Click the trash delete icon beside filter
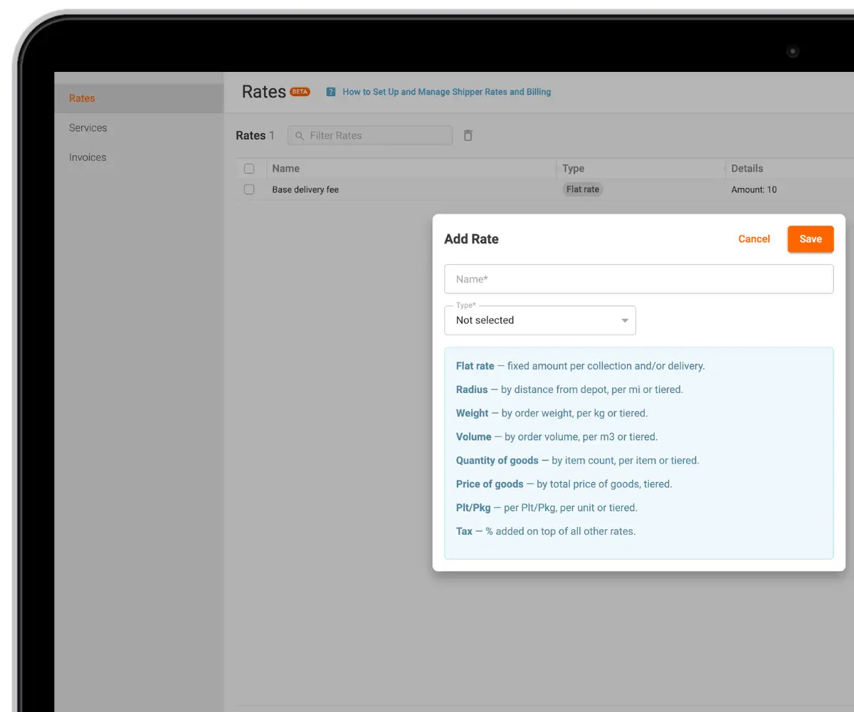The height and width of the screenshot is (712, 854). [468, 135]
